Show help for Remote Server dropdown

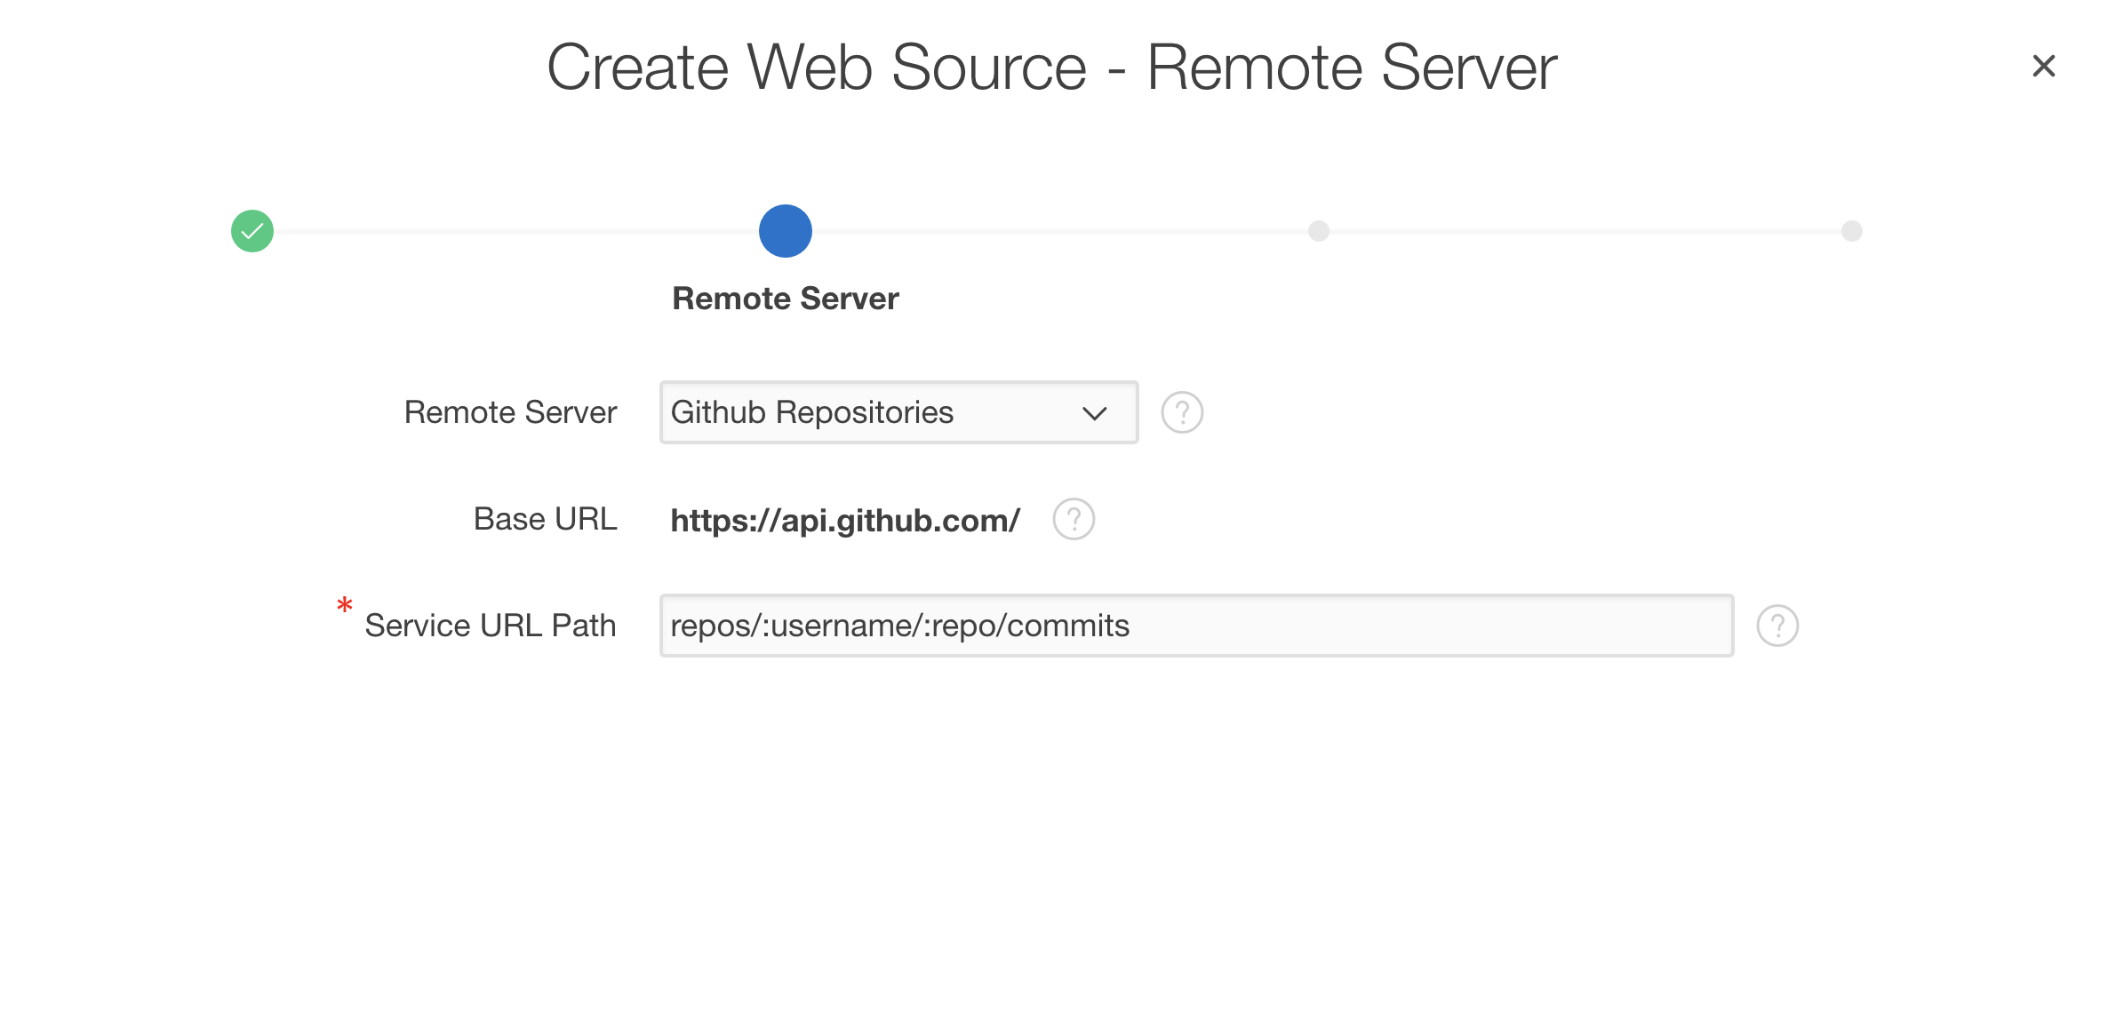(1182, 412)
